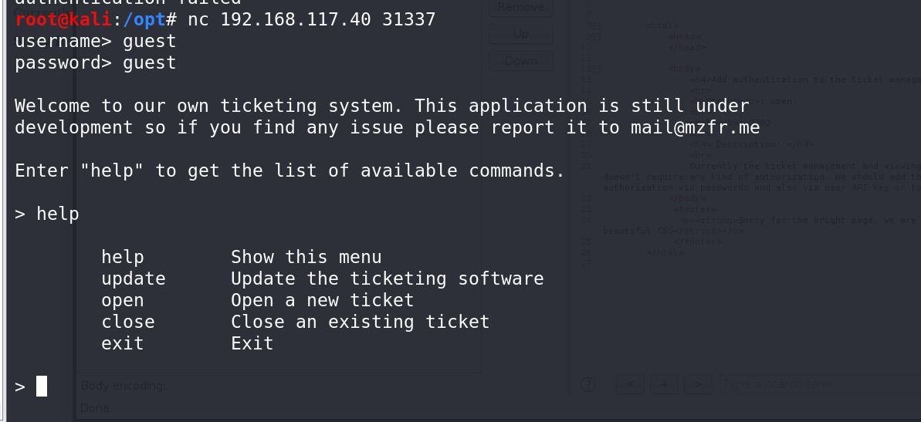
Task: Click the 'update' command in help menu
Action: (x=134, y=279)
